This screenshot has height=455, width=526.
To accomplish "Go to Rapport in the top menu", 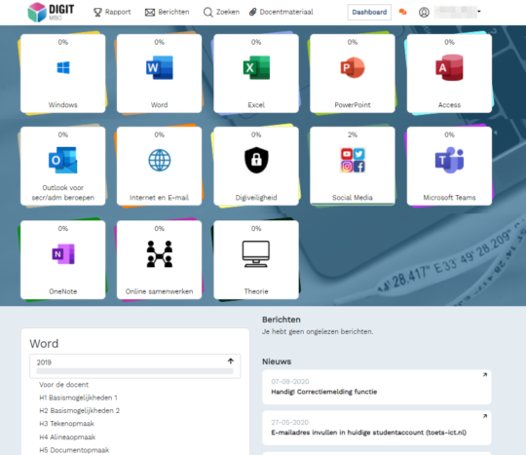I will 112,12.
